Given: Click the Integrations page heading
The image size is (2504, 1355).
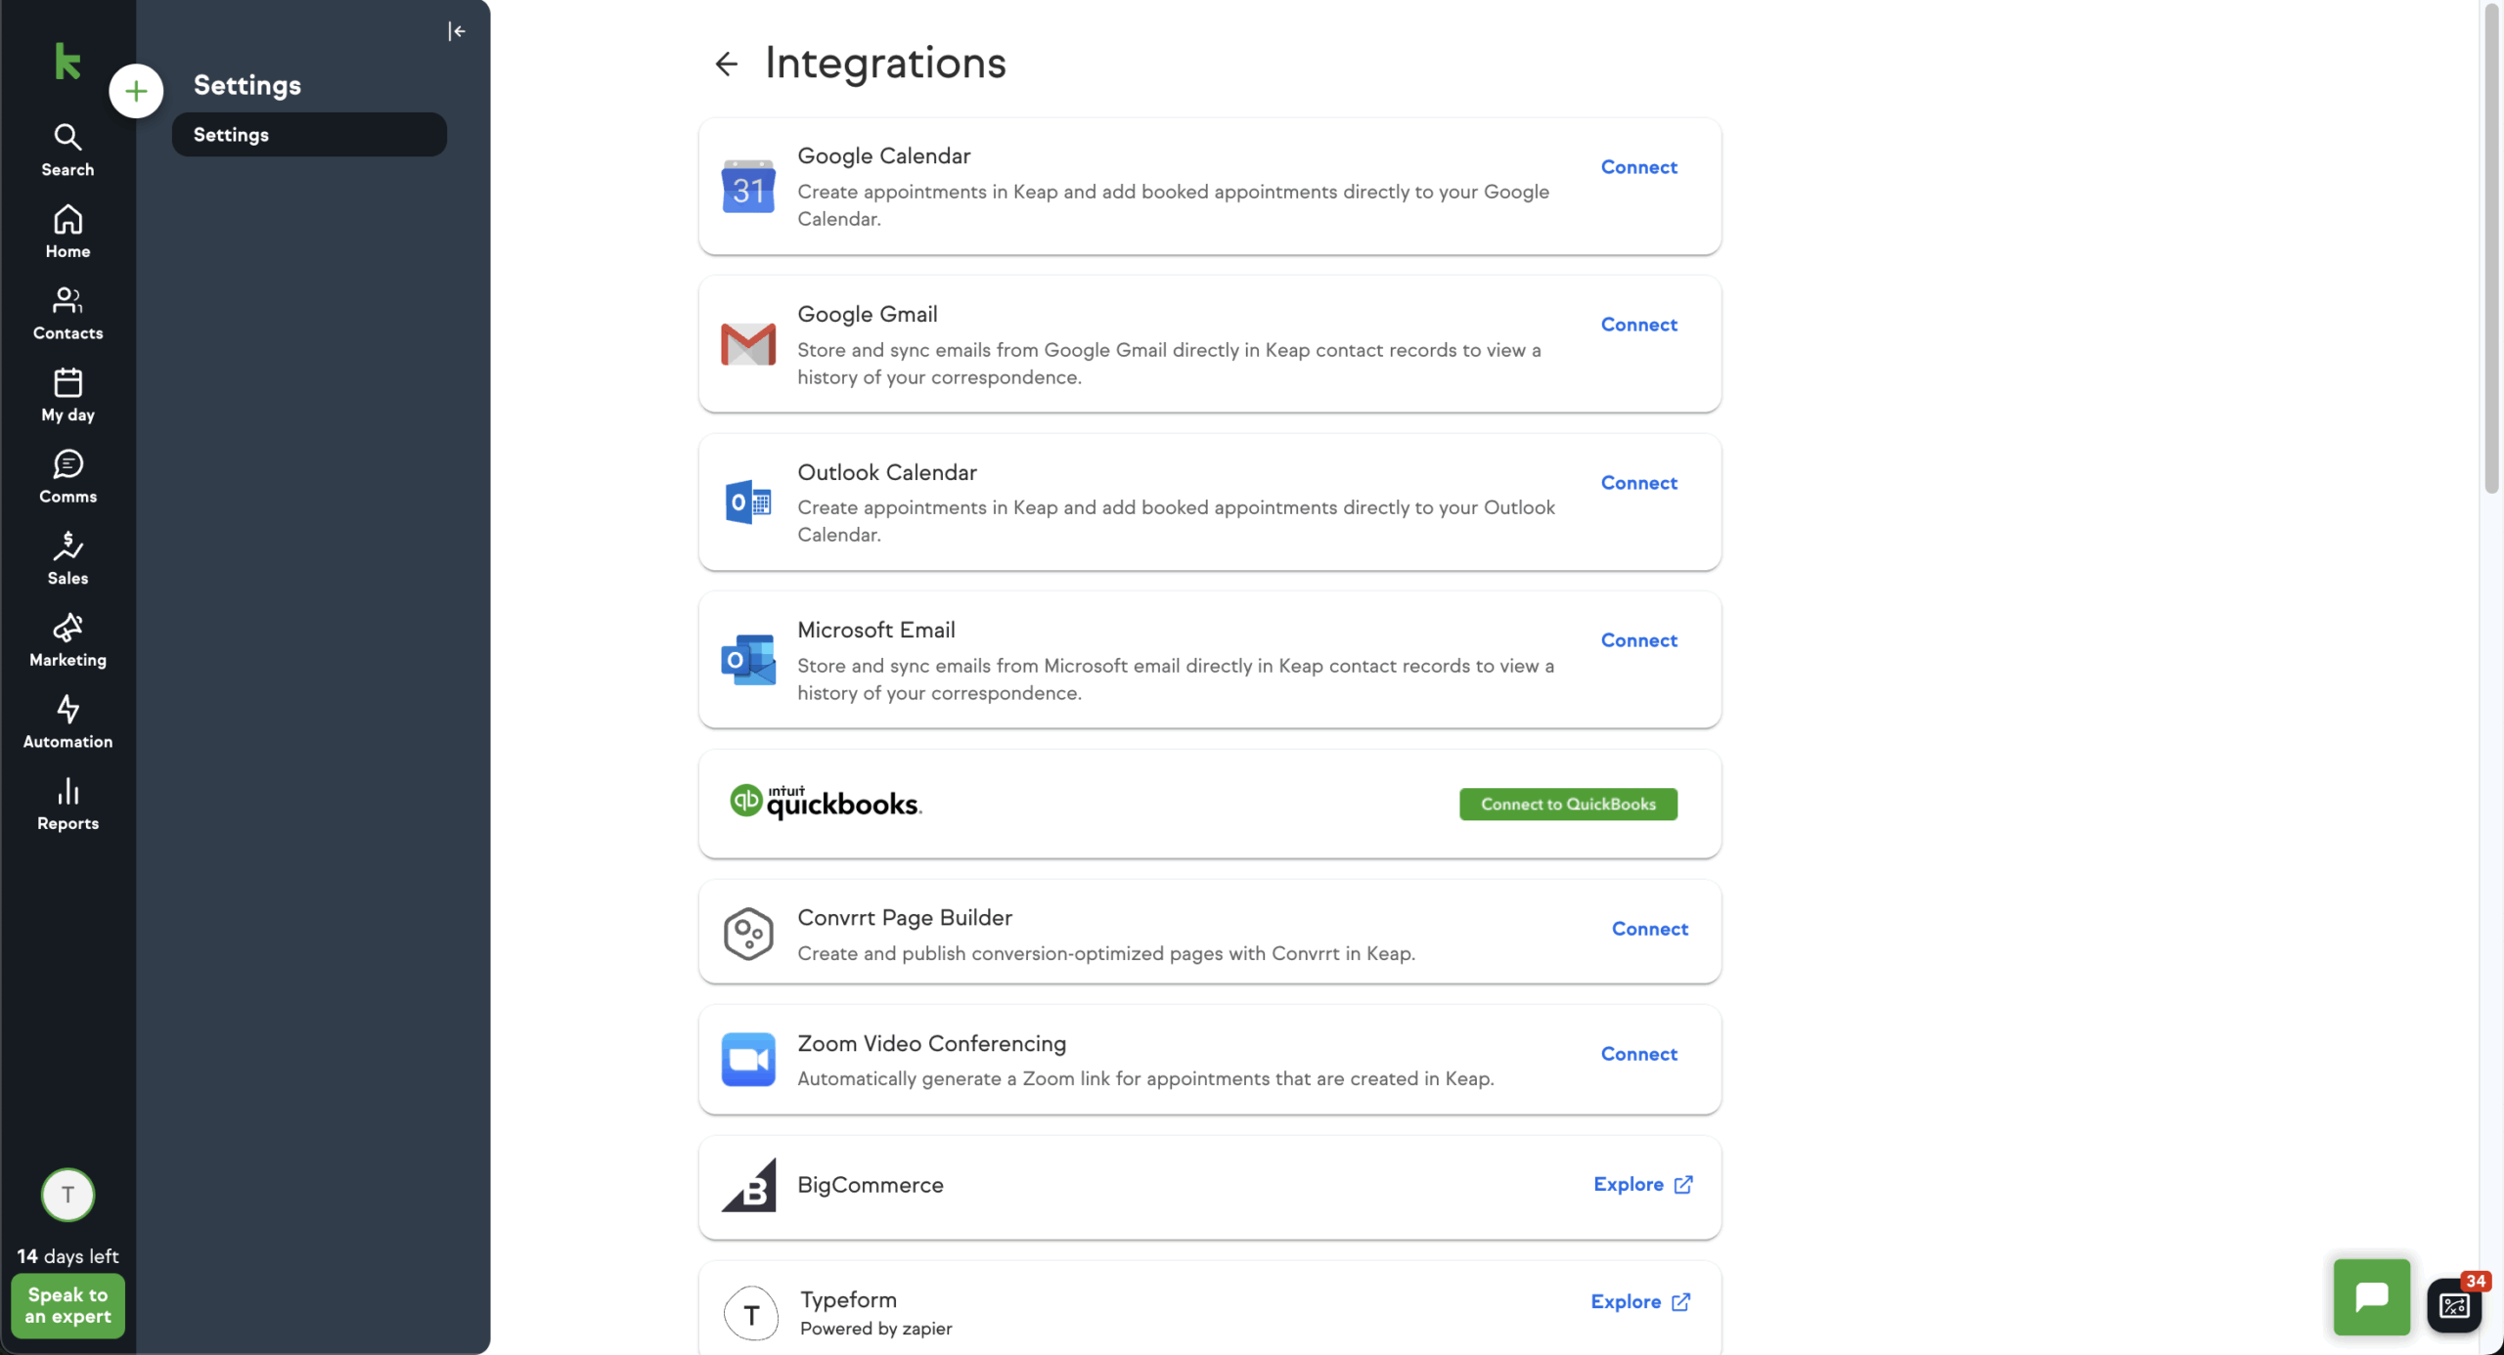Looking at the screenshot, I should coord(885,63).
